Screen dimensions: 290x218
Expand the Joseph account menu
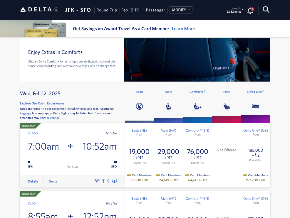tap(235, 10)
